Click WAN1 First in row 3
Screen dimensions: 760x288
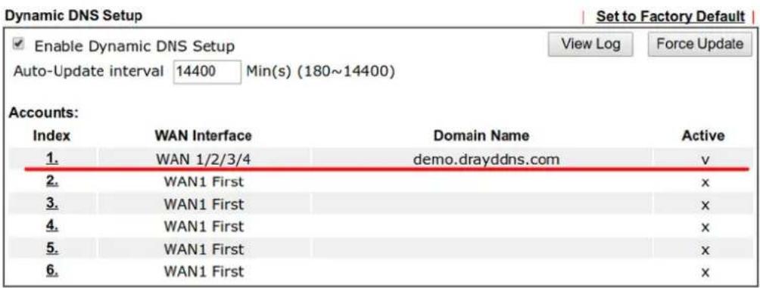(204, 204)
